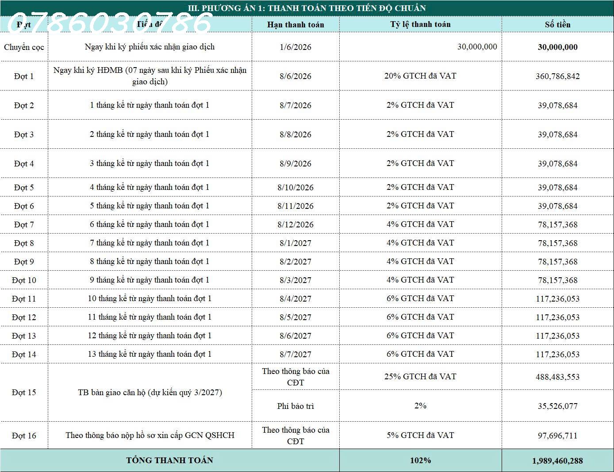Select the date cell 8/12/2026
This screenshot has height=472, width=614.
coord(295,224)
